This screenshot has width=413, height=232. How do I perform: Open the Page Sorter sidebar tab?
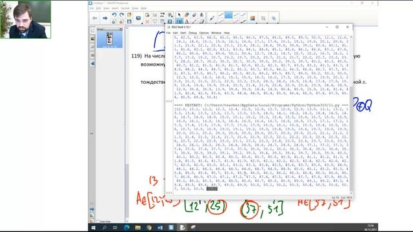pos(92,31)
